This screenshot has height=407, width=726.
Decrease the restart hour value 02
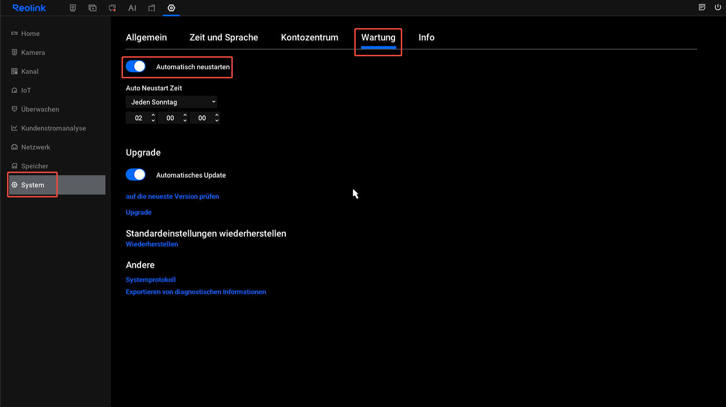click(153, 121)
